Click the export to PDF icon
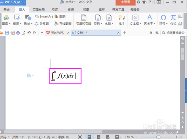The image size is (187, 139). coord(12,33)
